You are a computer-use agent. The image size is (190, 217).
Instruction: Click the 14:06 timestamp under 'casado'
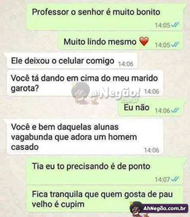152,150
